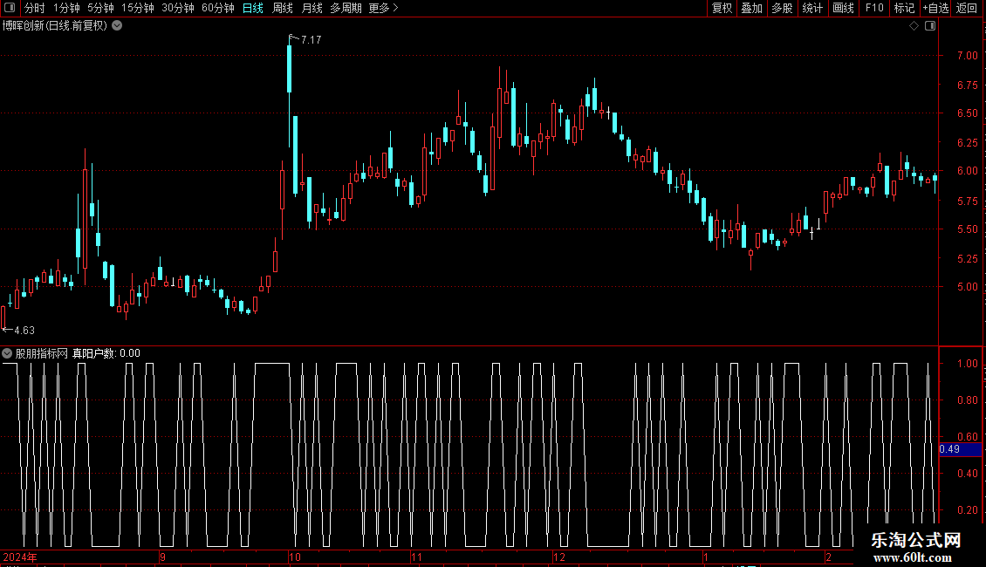Switch to 日线 daily chart
Image resolution: width=986 pixels, height=567 pixels.
[x=253, y=8]
